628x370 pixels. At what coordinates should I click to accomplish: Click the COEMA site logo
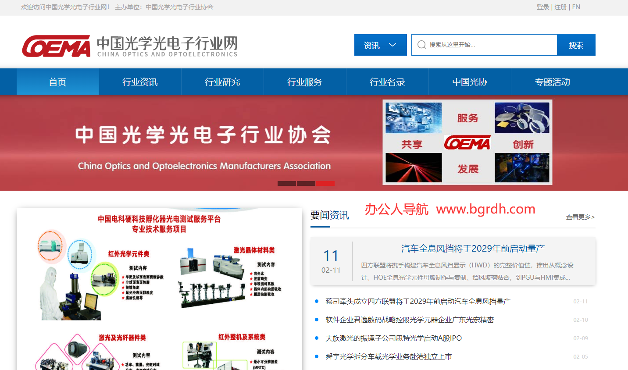pos(56,46)
